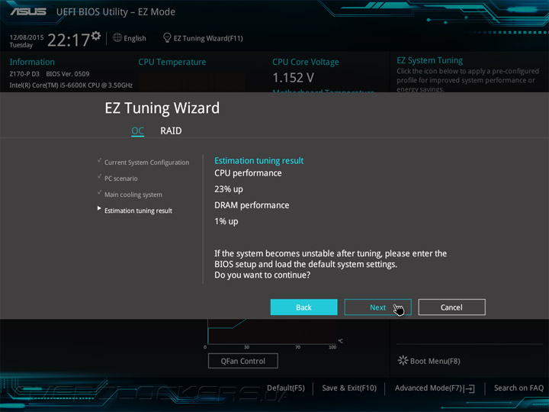549x412 pixels.
Task: Click the CPU Core Voltage heading
Action: pos(306,62)
